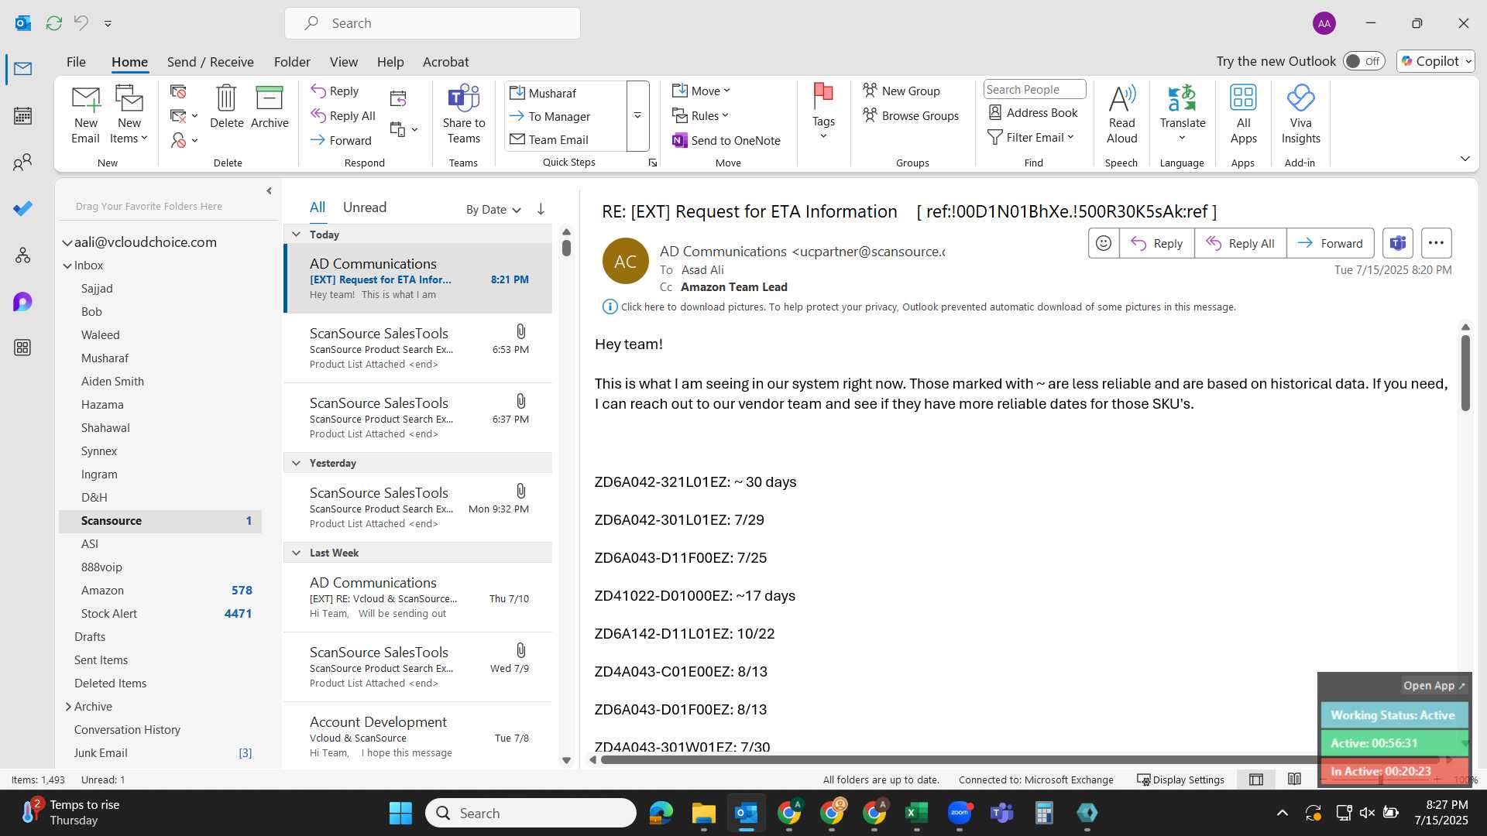Open the To Do checkmark in sidebar
The height and width of the screenshot is (836, 1487).
[22, 209]
